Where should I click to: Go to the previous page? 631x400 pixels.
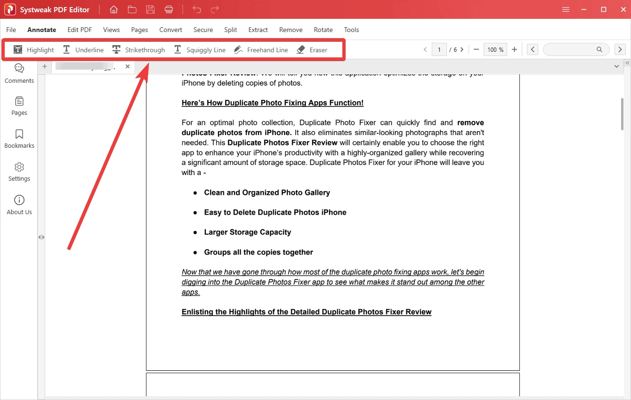[425, 49]
